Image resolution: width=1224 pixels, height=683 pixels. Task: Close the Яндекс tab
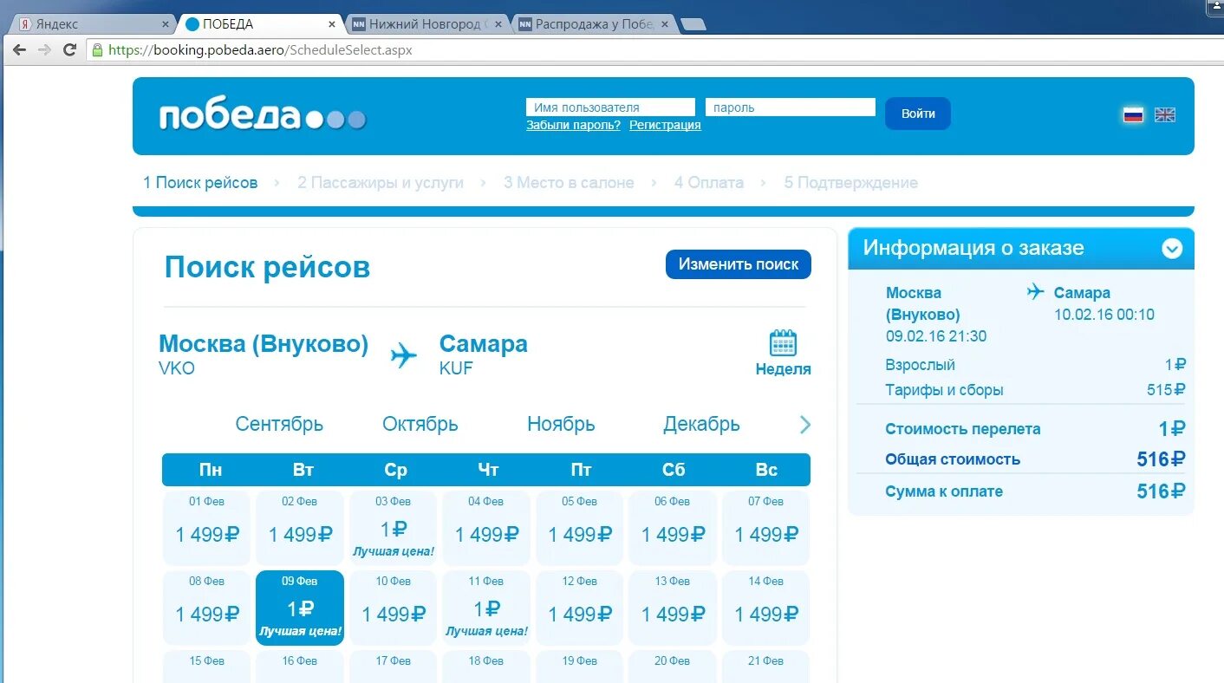point(166,24)
